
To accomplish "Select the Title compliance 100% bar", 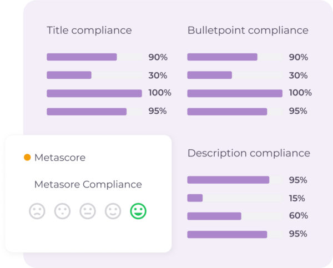I will pos(94,93).
